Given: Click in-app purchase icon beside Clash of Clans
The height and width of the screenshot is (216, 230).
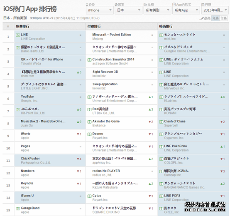Looking at the screenshot, I should (161, 122).
